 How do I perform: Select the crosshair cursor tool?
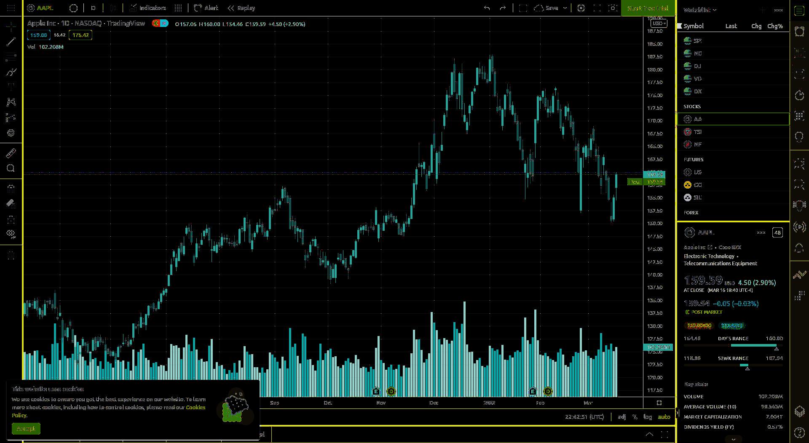[x=11, y=27]
